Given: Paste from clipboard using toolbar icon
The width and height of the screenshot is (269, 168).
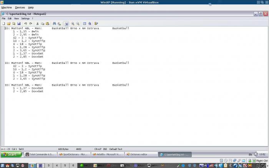Looking at the screenshot, I should (x=48, y=23).
